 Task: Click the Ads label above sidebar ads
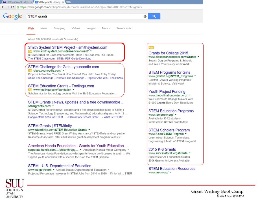[151, 48]
